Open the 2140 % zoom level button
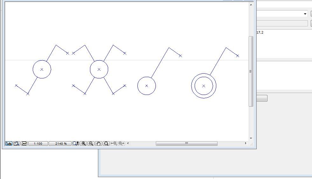 (60, 143)
